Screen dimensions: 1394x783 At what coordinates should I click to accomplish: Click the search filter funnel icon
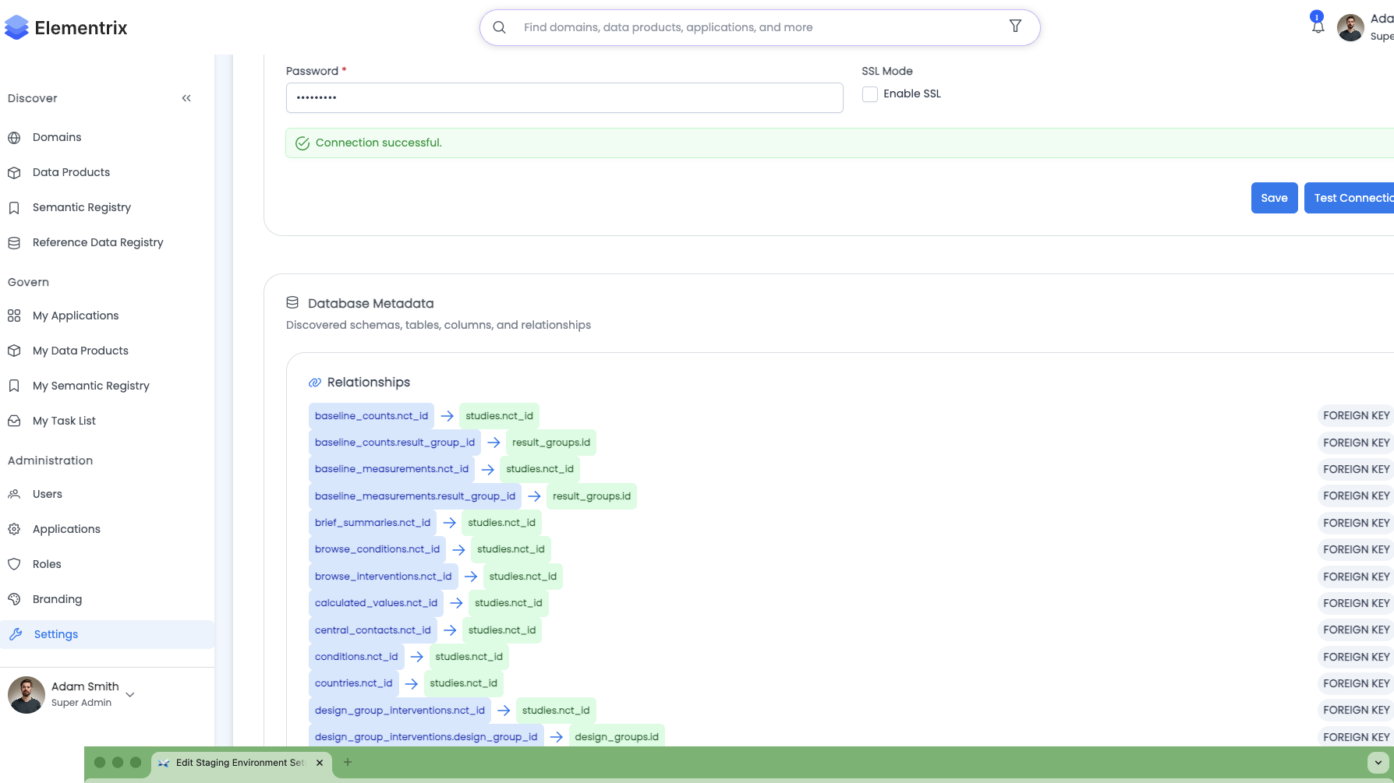1015,26
